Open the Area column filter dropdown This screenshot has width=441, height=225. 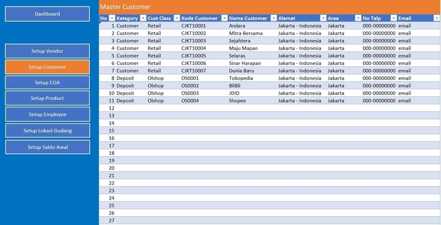coord(358,18)
